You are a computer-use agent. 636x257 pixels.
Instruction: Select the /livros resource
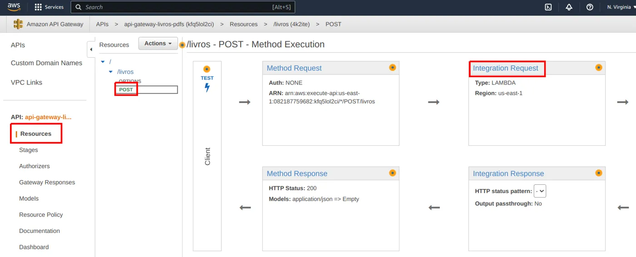coord(125,72)
